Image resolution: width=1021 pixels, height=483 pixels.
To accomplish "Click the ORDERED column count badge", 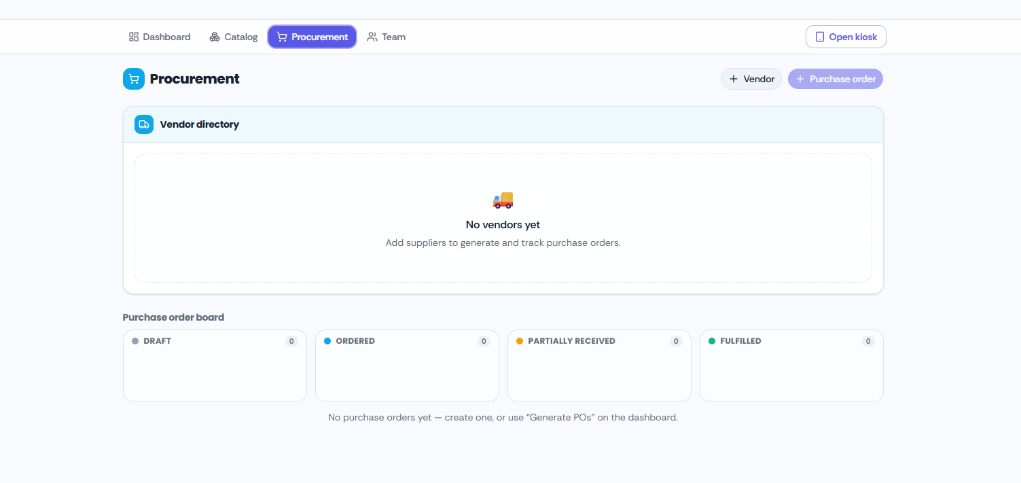I will click(x=484, y=341).
